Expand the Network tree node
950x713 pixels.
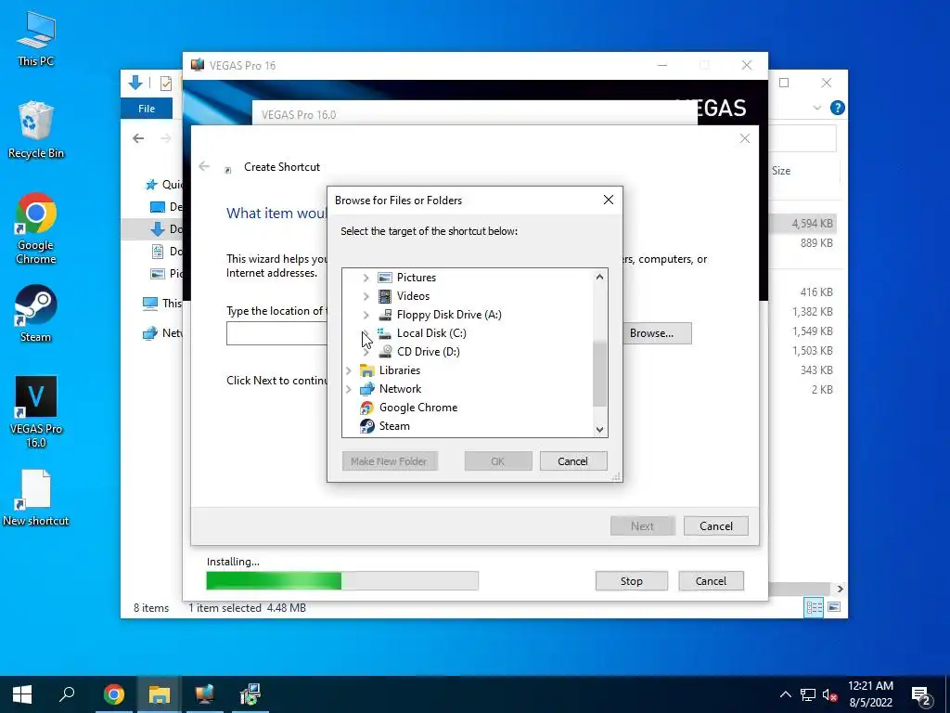349,389
